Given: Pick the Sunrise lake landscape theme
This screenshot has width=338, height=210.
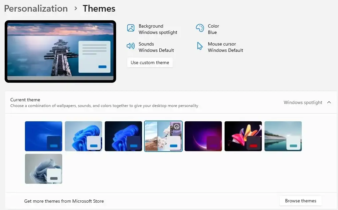Looking at the screenshot, I should pyautogui.click(x=283, y=136).
